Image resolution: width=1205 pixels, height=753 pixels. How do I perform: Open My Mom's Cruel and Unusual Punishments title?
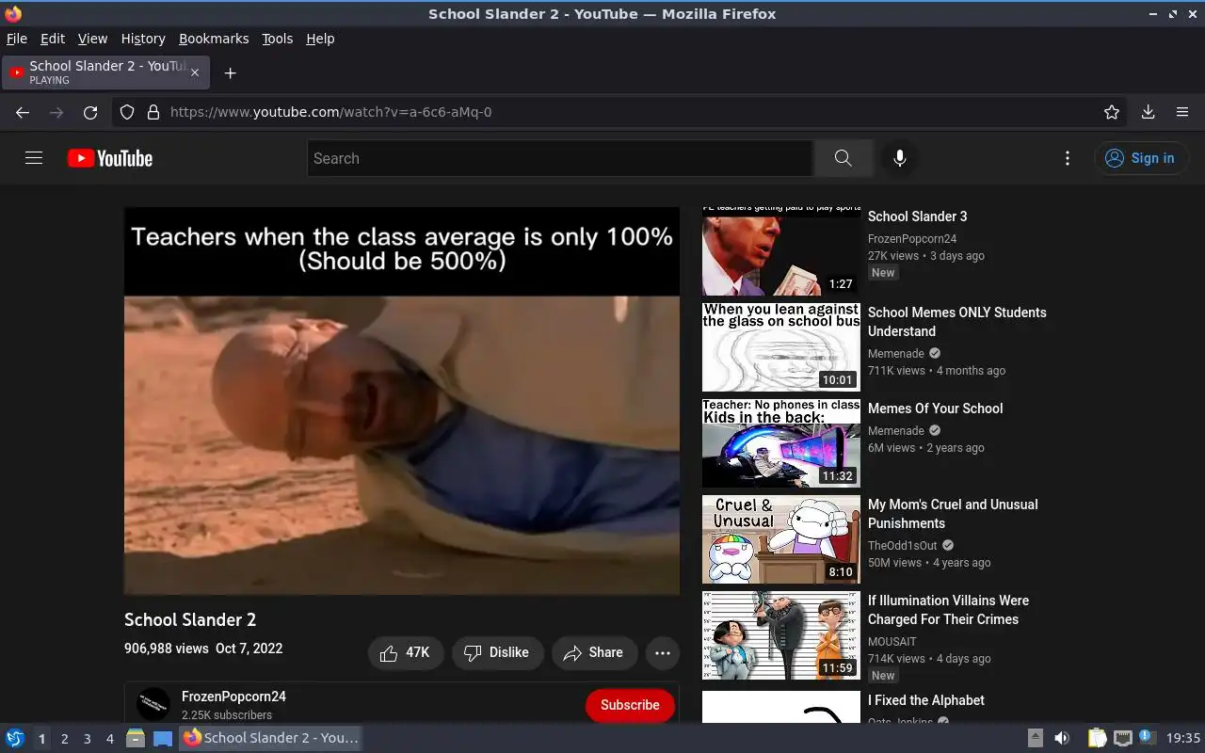[x=953, y=514]
